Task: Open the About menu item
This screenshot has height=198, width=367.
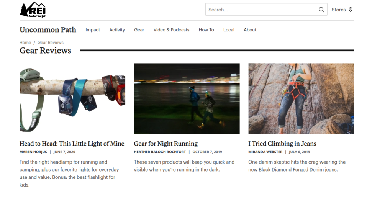Action: coord(250,30)
